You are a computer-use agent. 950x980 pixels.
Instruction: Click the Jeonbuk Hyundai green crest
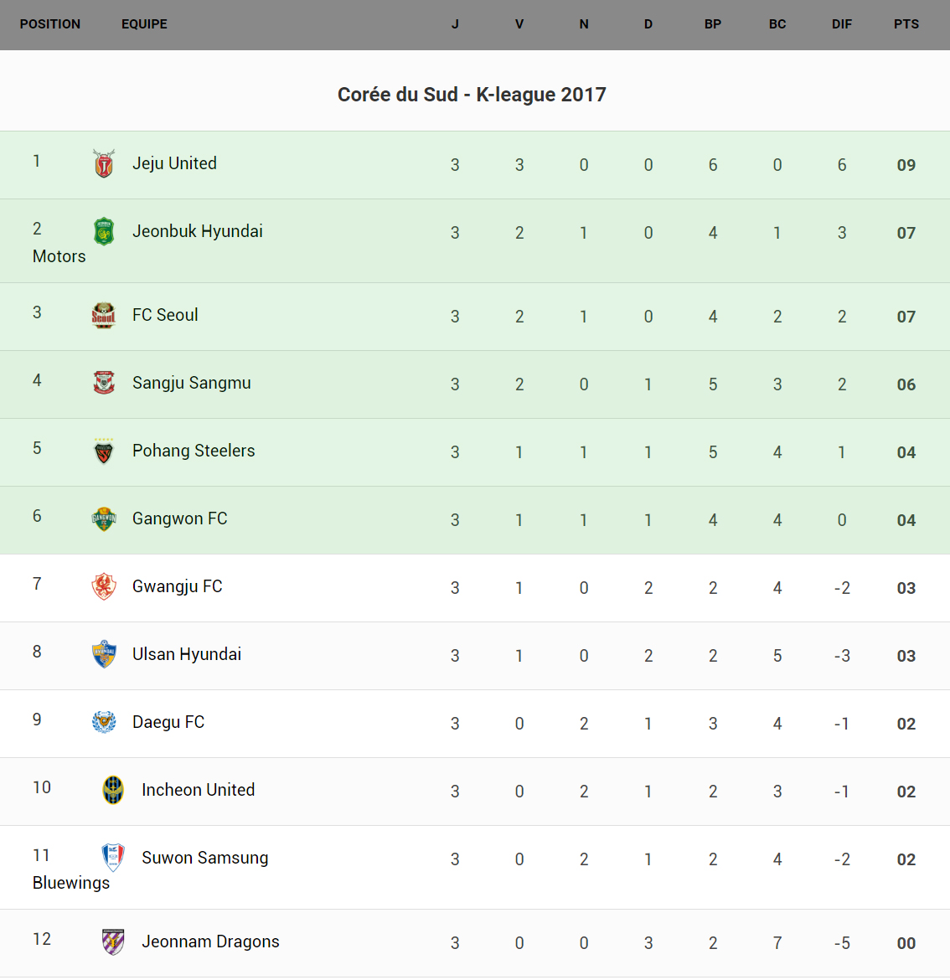point(104,232)
